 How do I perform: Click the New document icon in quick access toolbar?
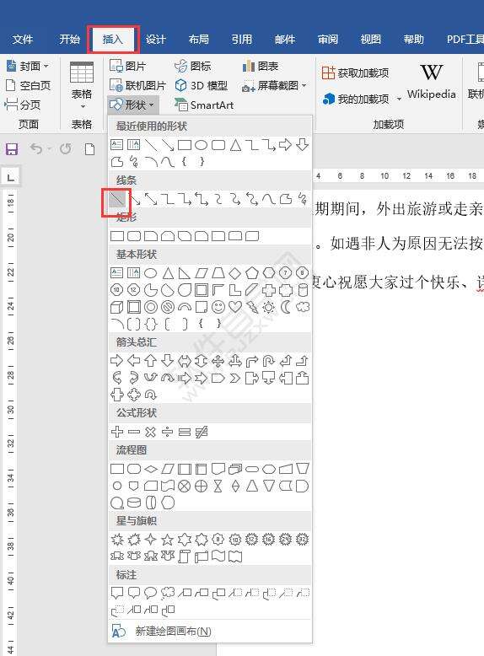click(x=89, y=149)
